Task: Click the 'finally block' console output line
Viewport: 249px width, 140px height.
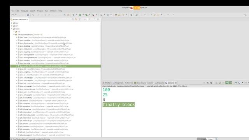Action: click(119, 105)
